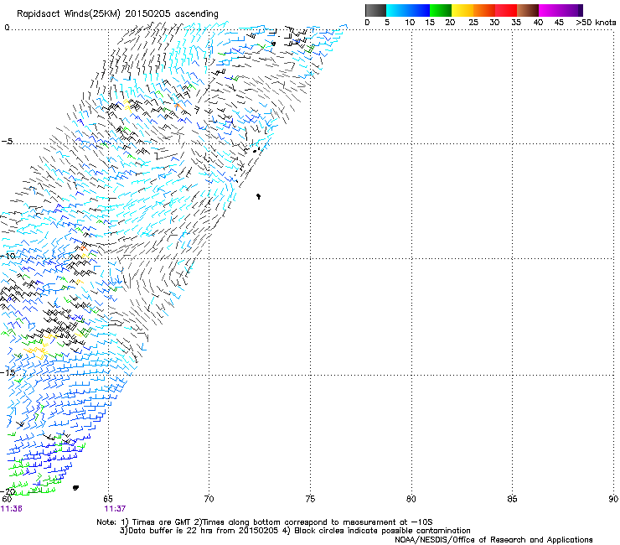
Task: Click the latitude label '-15'
Action: click(8, 372)
